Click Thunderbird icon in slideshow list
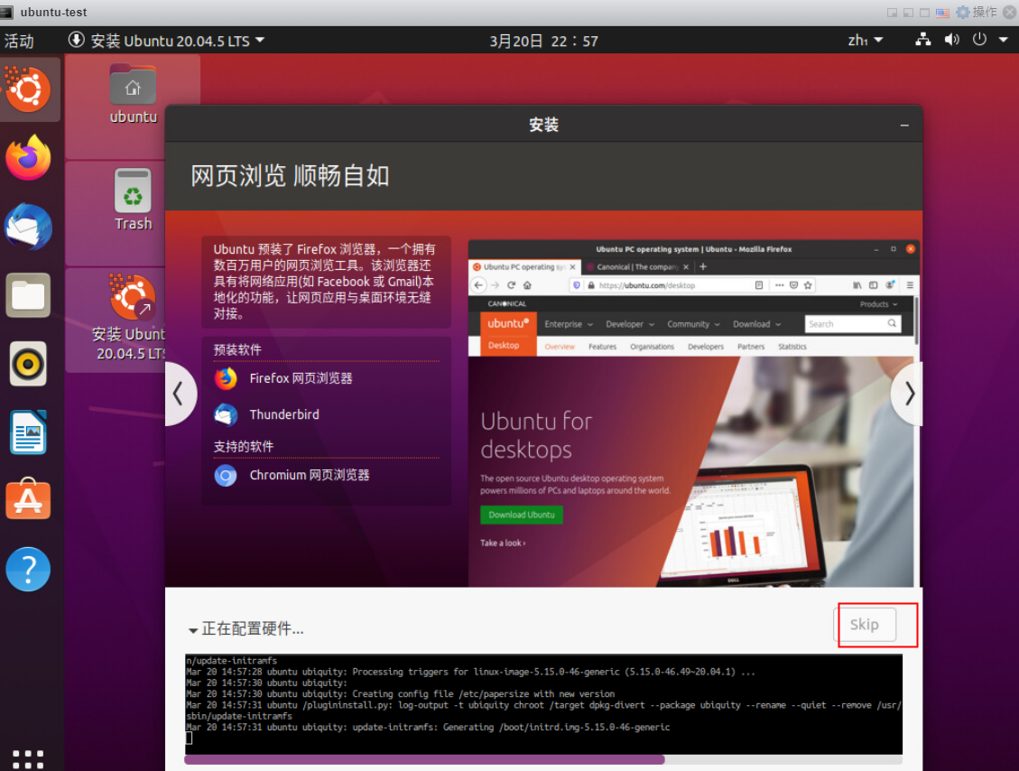Image resolution: width=1019 pixels, height=771 pixels. 226,414
